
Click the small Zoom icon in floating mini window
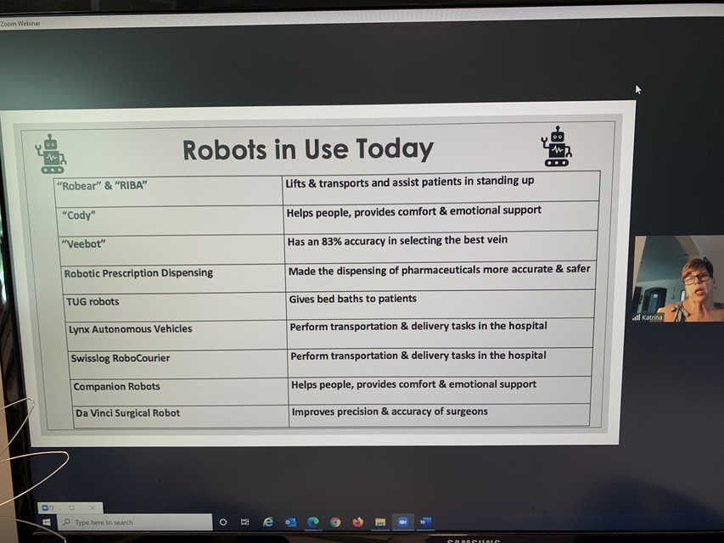coord(46,508)
